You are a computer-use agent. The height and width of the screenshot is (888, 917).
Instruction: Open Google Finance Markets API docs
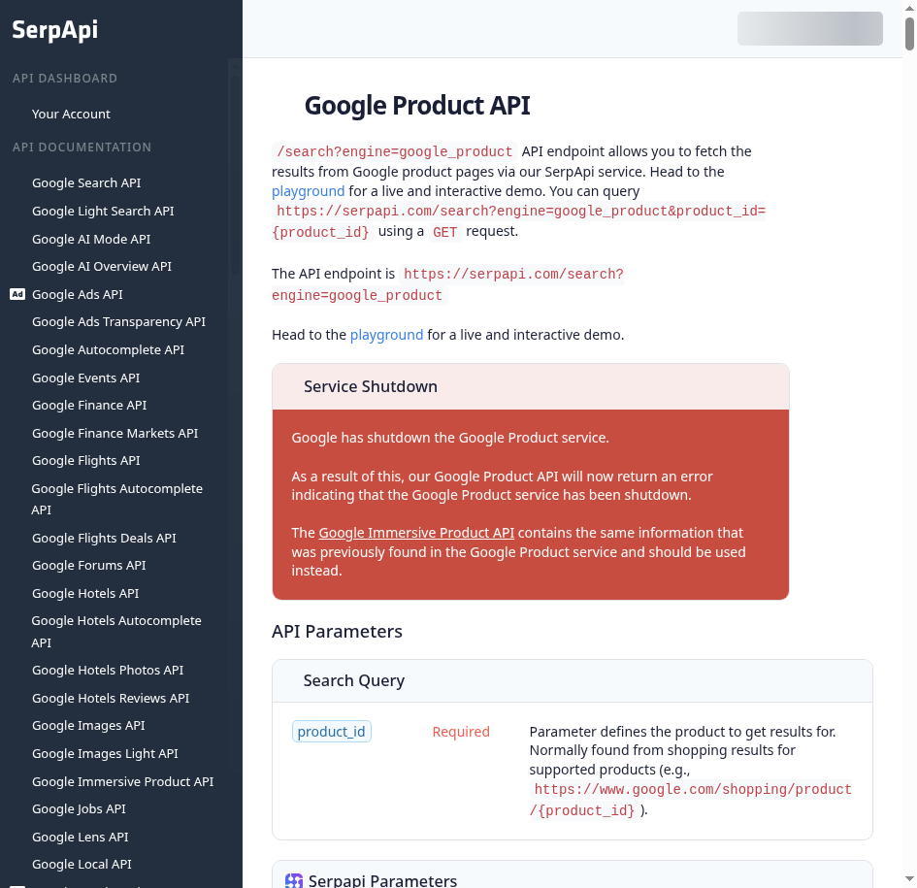[115, 434]
